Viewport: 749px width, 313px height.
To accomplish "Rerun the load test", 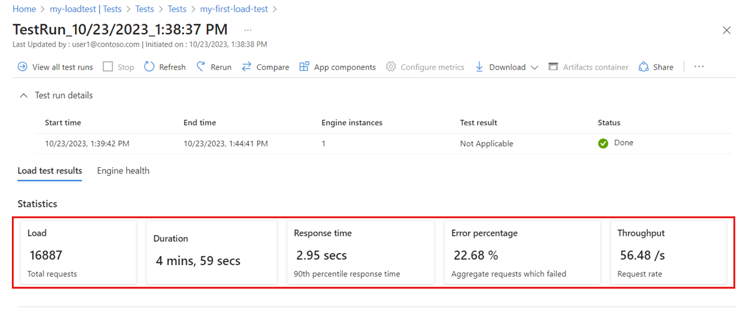I will [x=214, y=67].
